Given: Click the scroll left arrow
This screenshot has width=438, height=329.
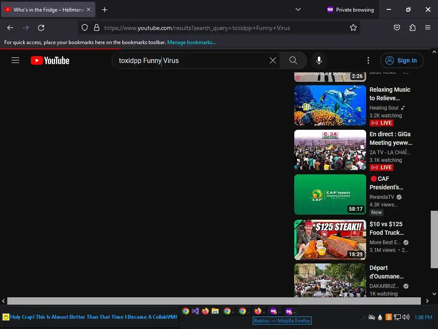Looking at the screenshot, I should (3, 301).
